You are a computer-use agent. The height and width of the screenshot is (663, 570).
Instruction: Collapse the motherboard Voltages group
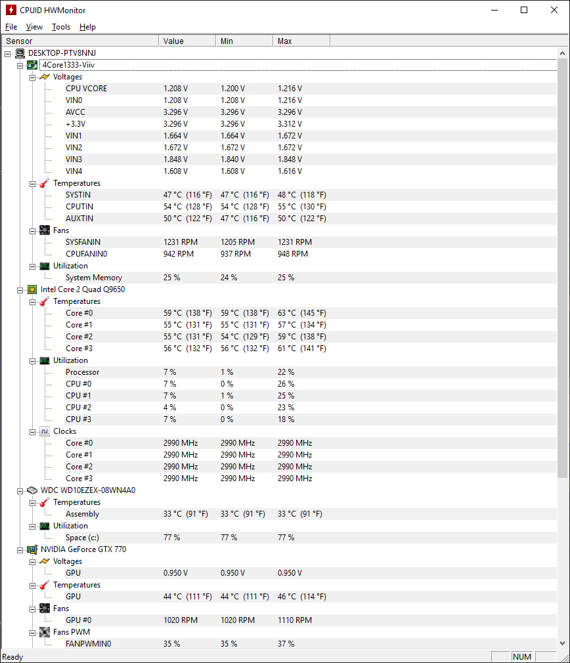pyautogui.click(x=32, y=77)
